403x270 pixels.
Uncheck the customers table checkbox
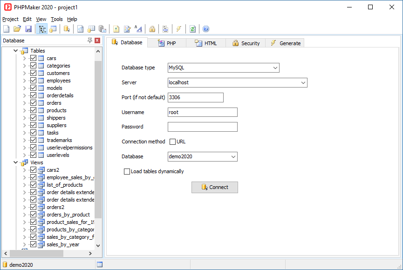point(33,73)
